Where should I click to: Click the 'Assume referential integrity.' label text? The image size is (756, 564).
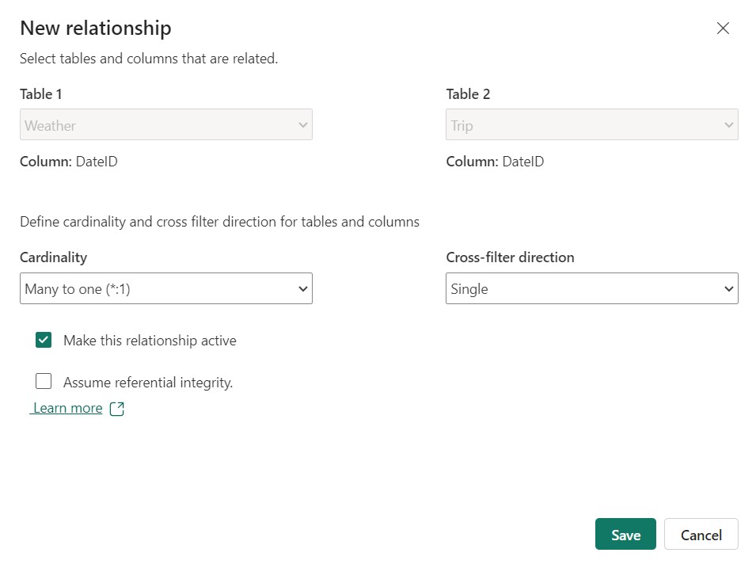click(148, 383)
